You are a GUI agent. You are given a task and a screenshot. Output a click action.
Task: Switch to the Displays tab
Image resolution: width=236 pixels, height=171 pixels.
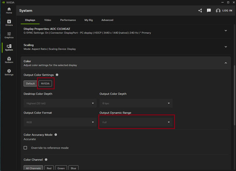click(30, 20)
